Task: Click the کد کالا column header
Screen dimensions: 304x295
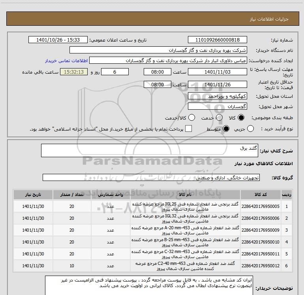Action: coord(261,195)
